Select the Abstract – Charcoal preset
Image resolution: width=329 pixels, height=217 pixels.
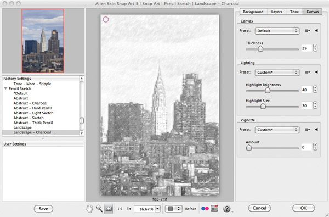(x=30, y=103)
